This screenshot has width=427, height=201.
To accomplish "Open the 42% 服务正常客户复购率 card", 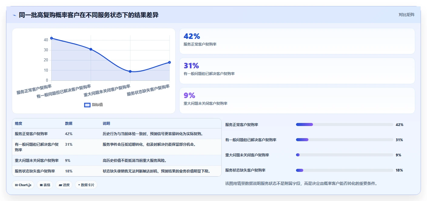I will point(297,41).
